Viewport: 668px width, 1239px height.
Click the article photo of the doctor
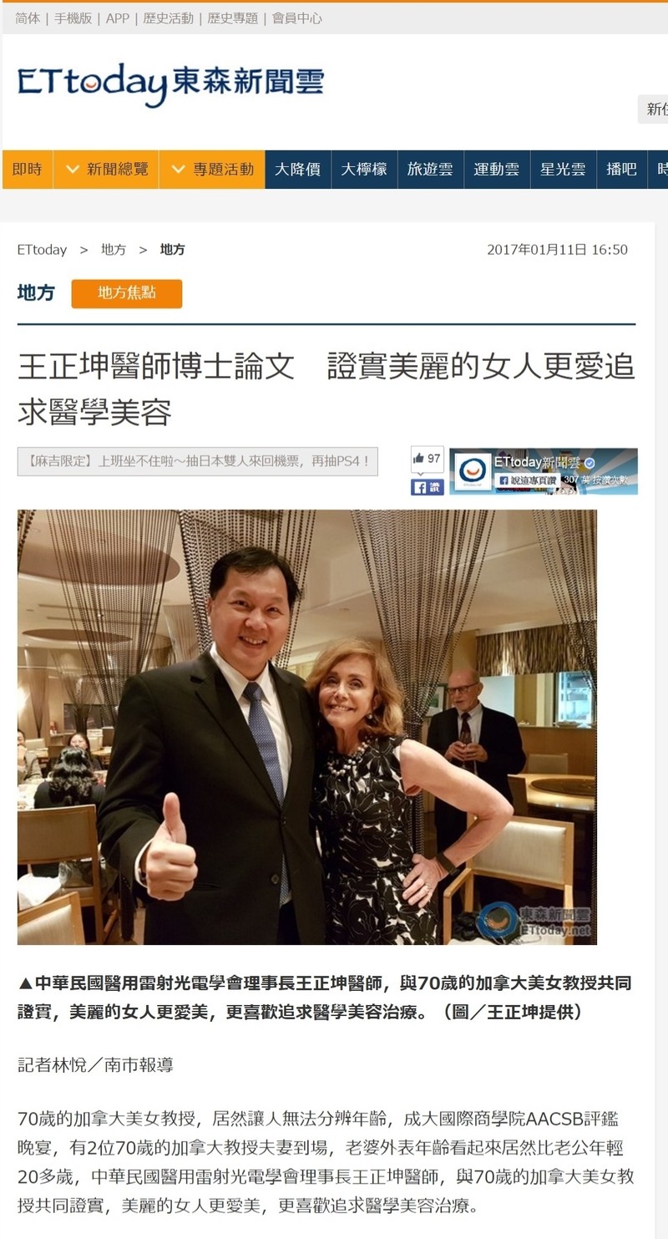(307, 727)
